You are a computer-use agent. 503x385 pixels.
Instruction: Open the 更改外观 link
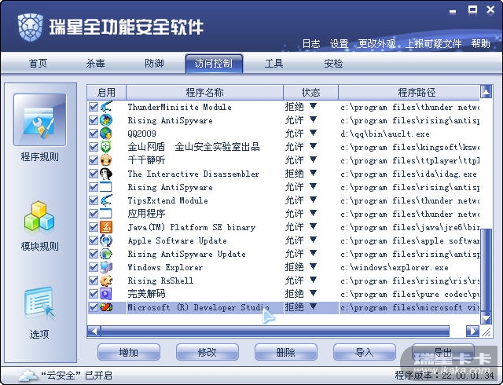click(x=376, y=43)
